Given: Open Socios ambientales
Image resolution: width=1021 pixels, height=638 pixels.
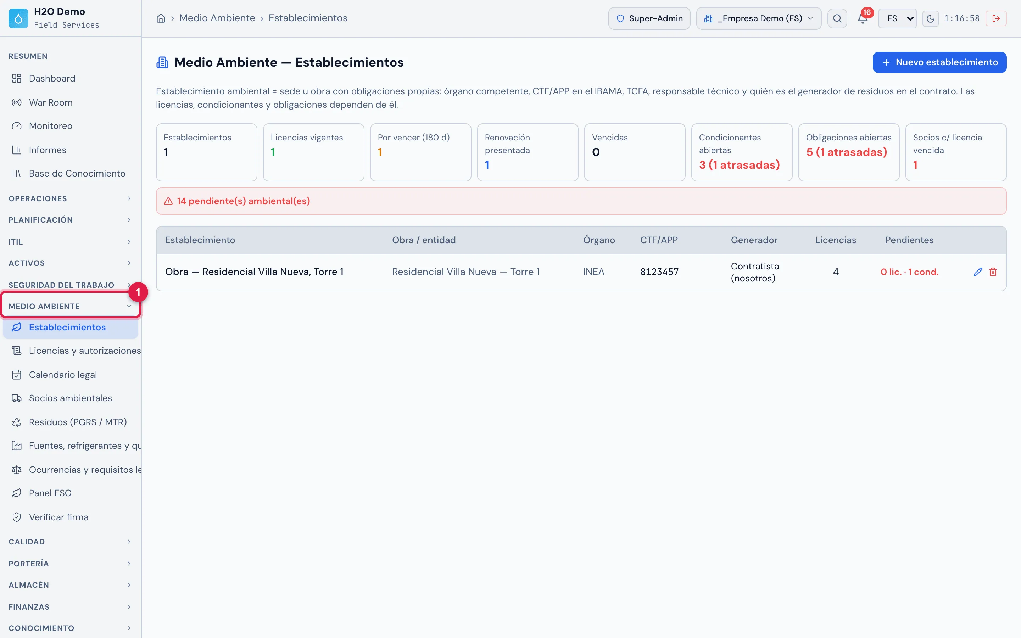Looking at the screenshot, I should tap(71, 398).
